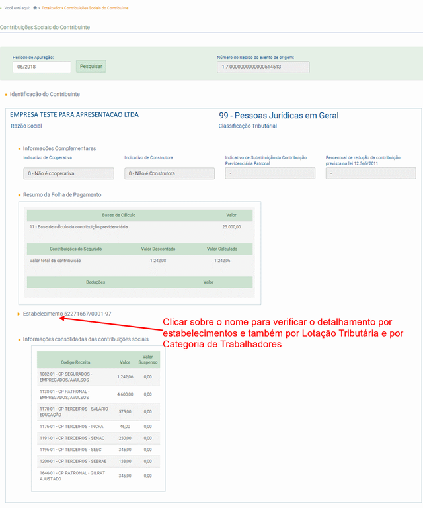Image resolution: width=423 pixels, height=508 pixels.
Task: Click the arrow icon beside Estabelecimento
Action: click(x=19, y=314)
